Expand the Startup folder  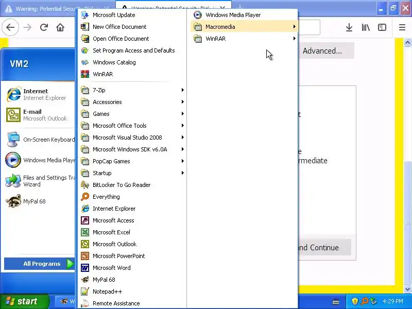(x=132, y=173)
